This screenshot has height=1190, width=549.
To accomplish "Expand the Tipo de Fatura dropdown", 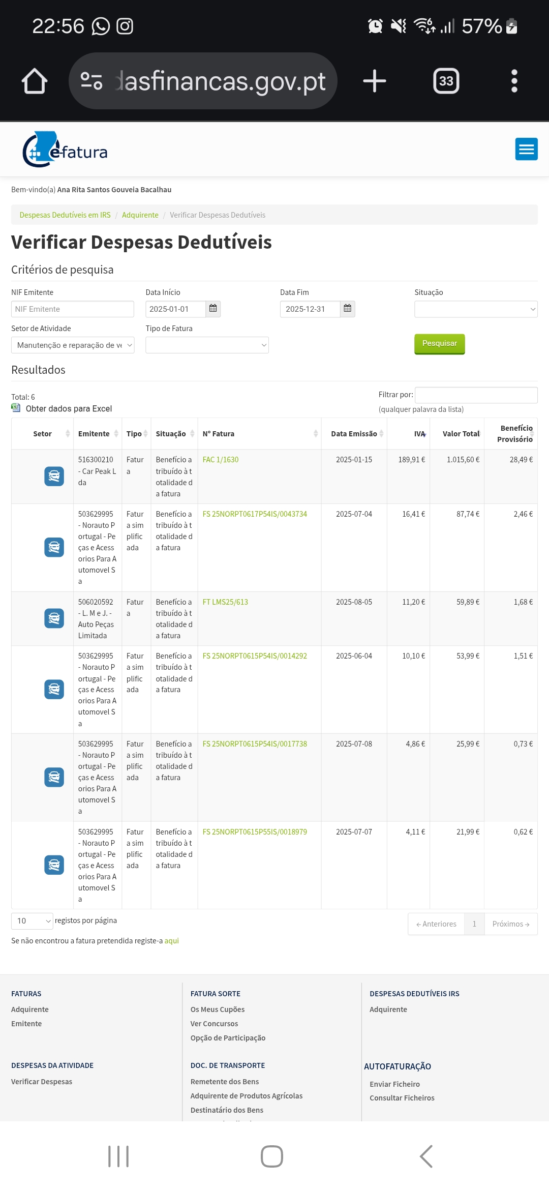I will click(x=207, y=345).
